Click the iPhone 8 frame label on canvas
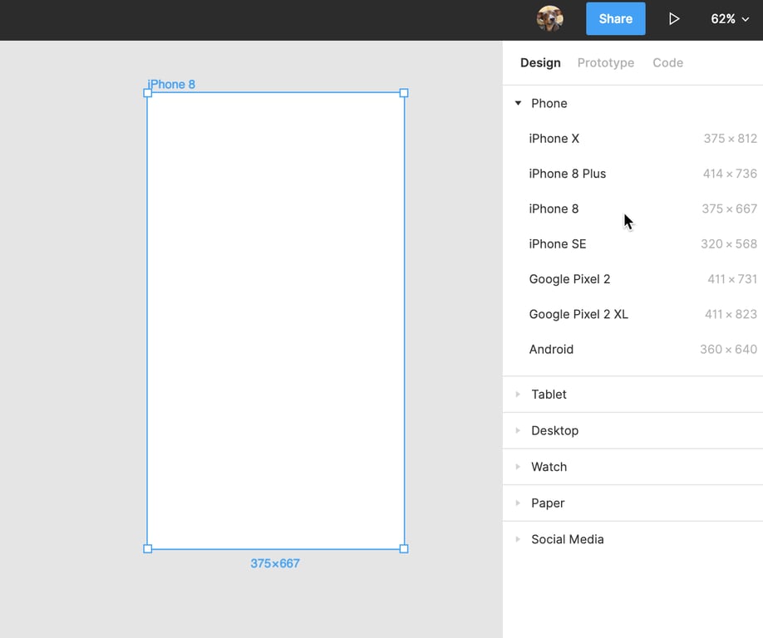The image size is (763, 638). (x=171, y=84)
